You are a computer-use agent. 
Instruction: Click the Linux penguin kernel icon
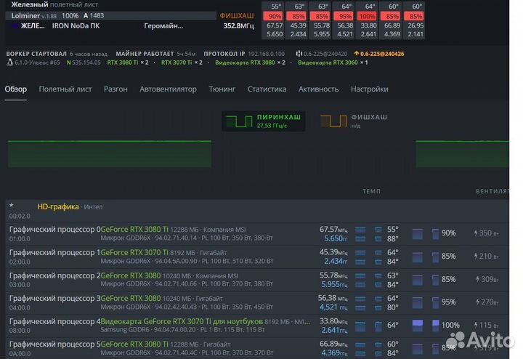point(10,62)
